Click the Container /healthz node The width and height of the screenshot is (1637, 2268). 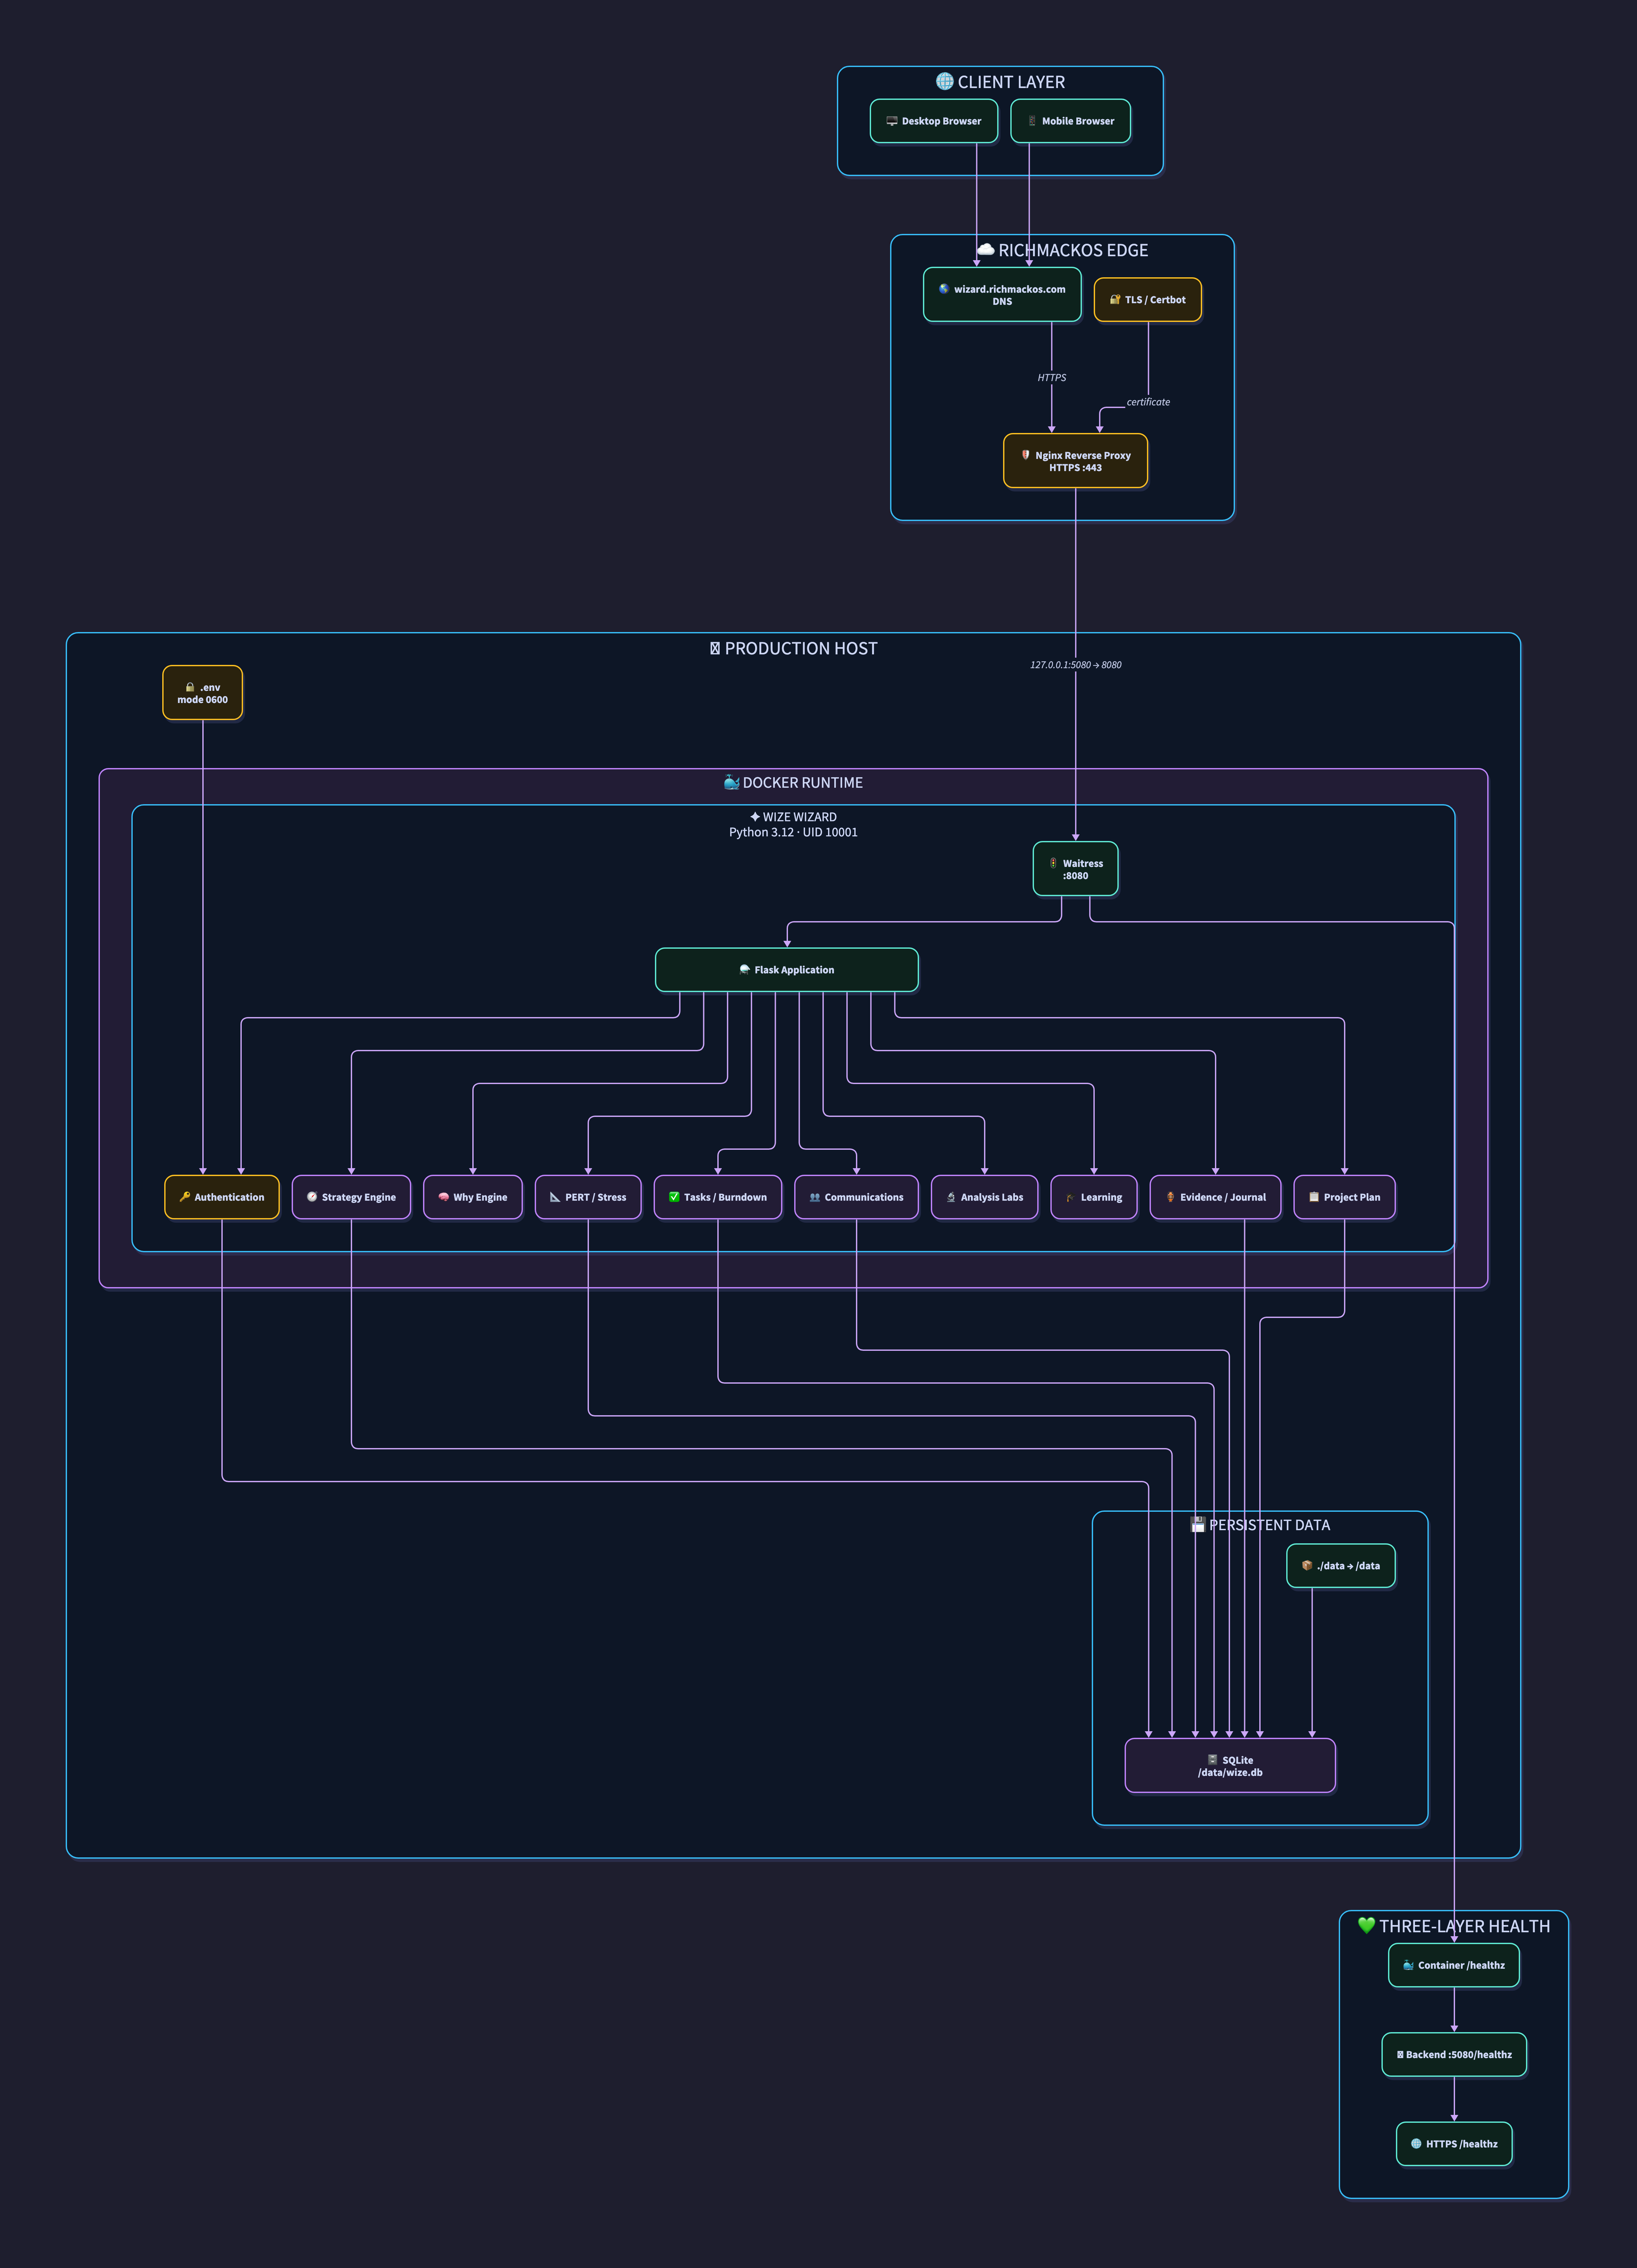[x=1454, y=1965]
